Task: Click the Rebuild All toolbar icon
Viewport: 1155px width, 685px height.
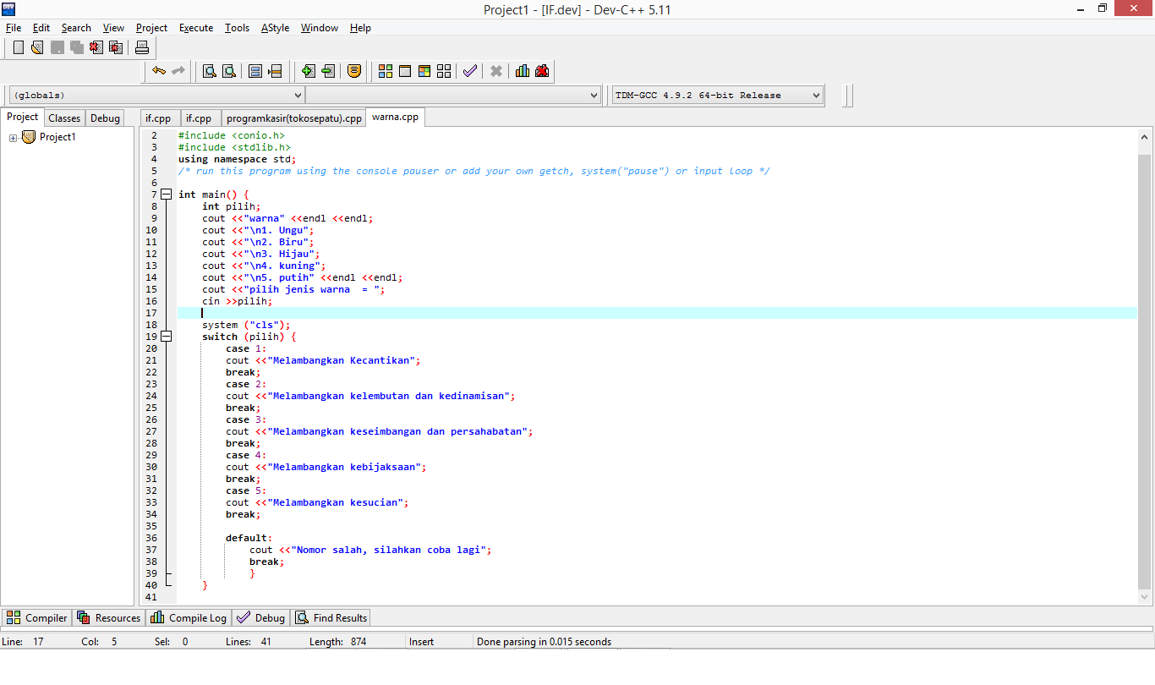Action: click(x=443, y=71)
